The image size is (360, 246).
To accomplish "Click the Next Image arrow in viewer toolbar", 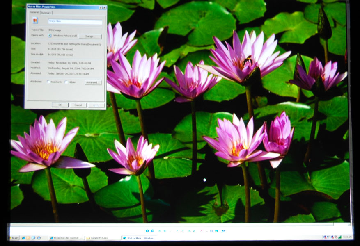I will [153, 231].
